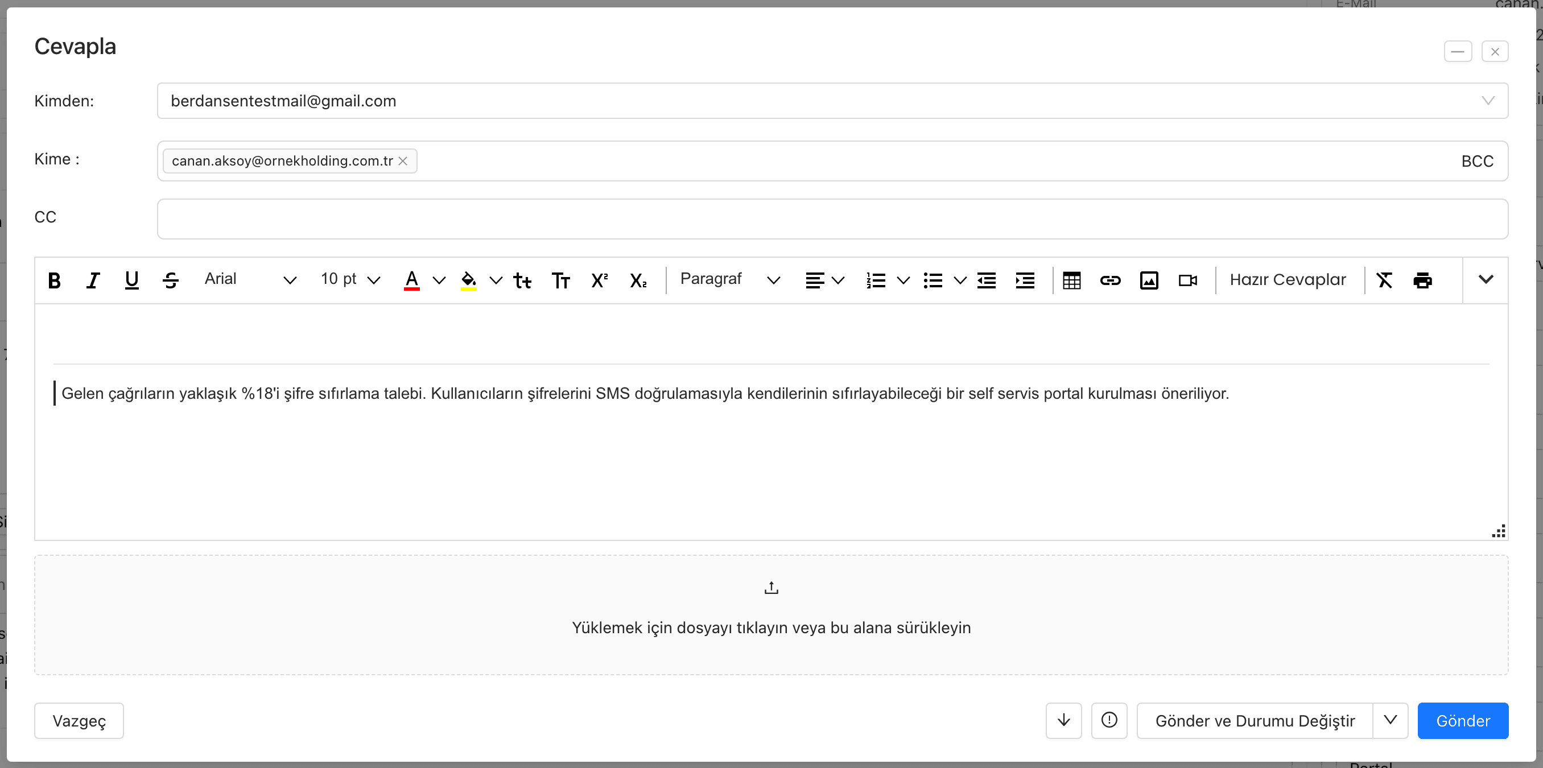Open Hazır Cevaplar canned responses
Viewport: 1543px width, 768px height.
coord(1288,280)
